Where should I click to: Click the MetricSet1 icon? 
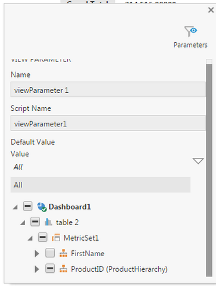[x=56, y=238]
